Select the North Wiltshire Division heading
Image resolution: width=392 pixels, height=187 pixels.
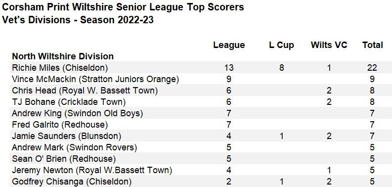click(63, 56)
